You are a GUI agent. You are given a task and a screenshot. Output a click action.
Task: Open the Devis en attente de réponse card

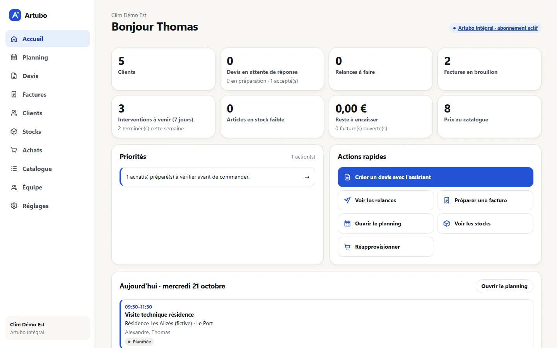(272, 69)
